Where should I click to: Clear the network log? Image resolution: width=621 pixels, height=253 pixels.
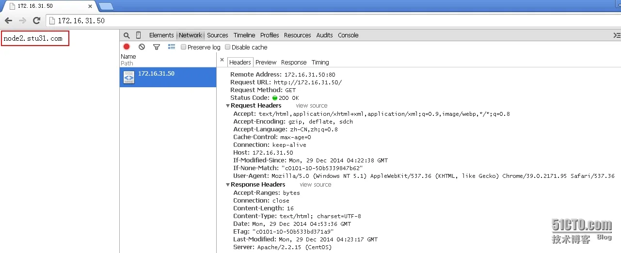[x=142, y=47]
